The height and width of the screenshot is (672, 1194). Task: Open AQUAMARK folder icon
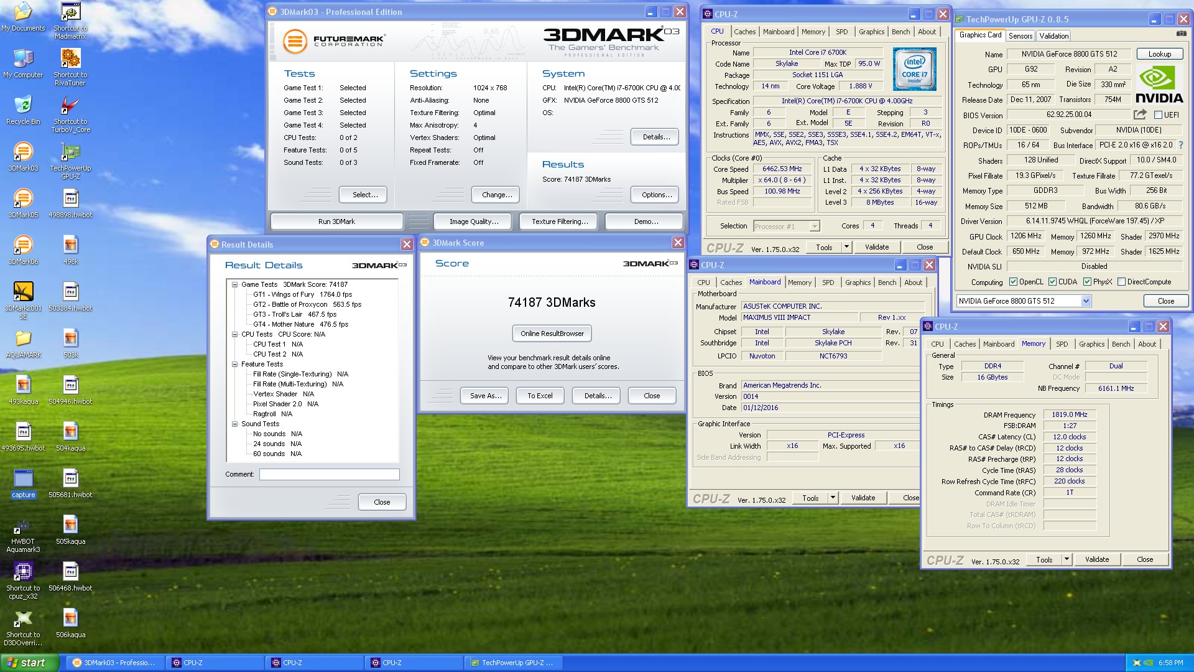23,344
